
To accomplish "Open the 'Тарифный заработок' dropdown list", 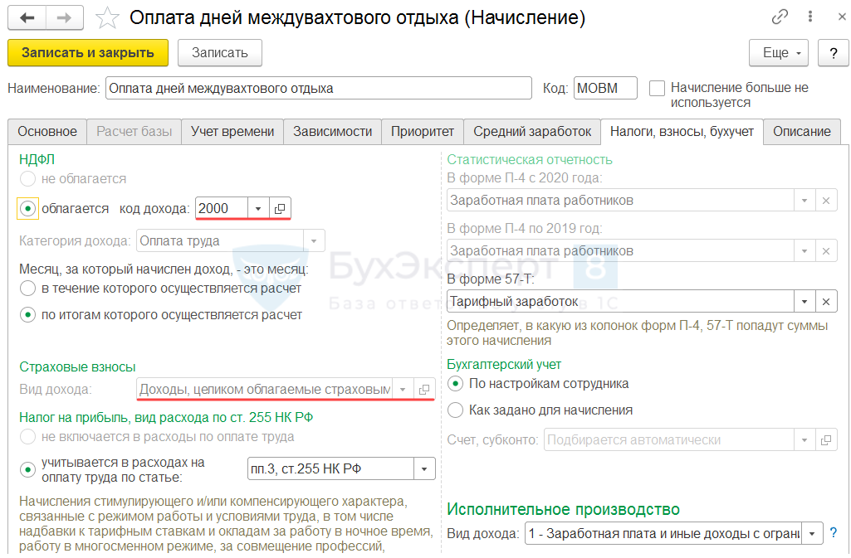I will coord(804,301).
